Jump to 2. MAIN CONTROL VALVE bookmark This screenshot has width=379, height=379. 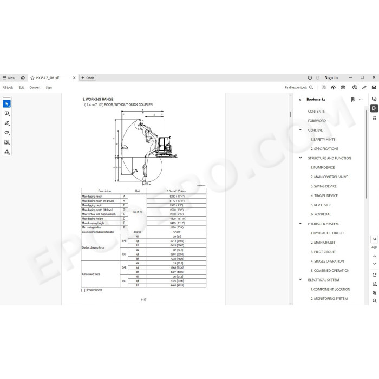(x=329, y=177)
